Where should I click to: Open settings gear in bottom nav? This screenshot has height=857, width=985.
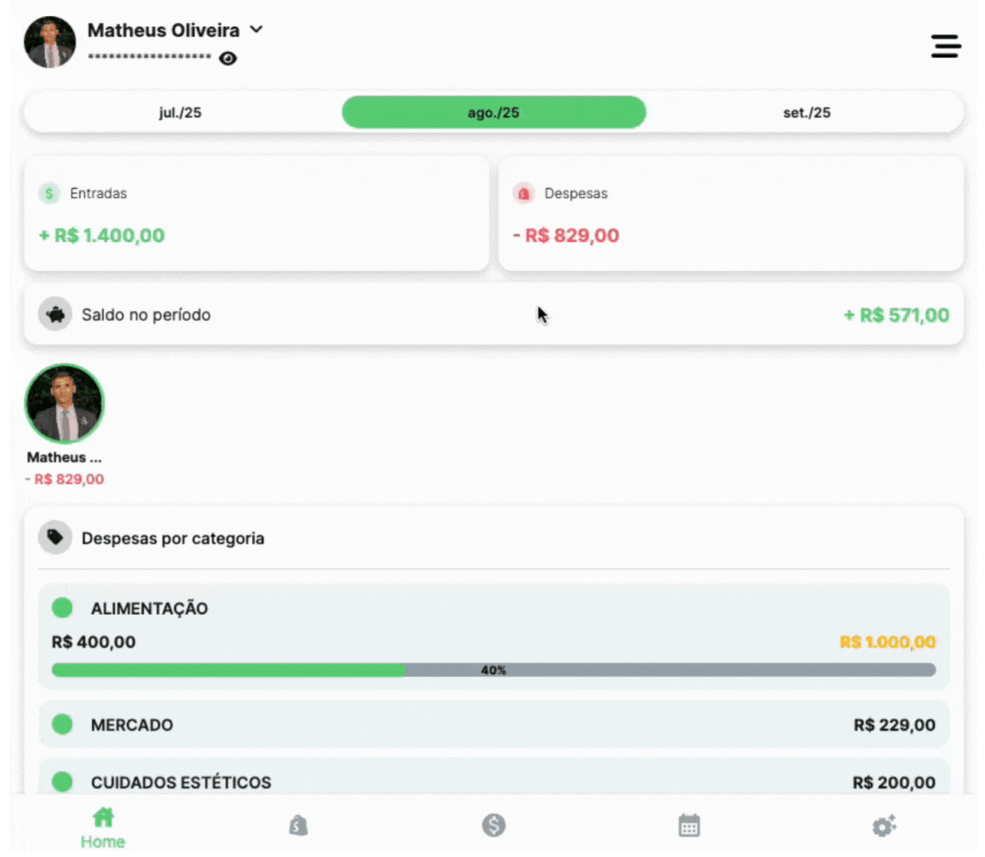coord(884,826)
